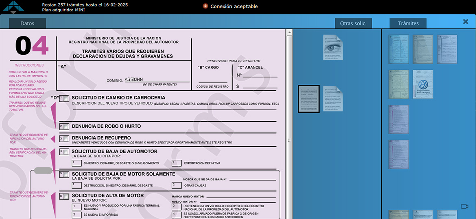Check Solicitud de Cambio de Carroceria box

66,99
